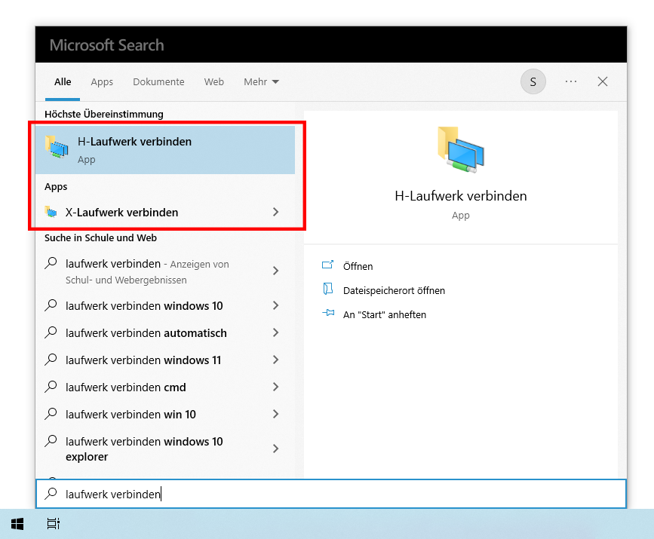Open the Mehr dropdown filter
The width and height of the screenshot is (654, 539).
261,81
